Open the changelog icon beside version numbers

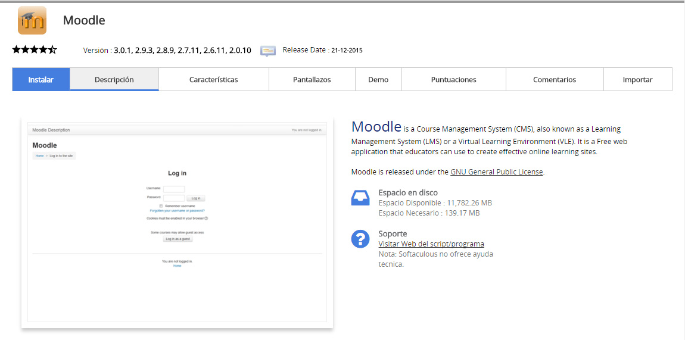tap(268, 51)
